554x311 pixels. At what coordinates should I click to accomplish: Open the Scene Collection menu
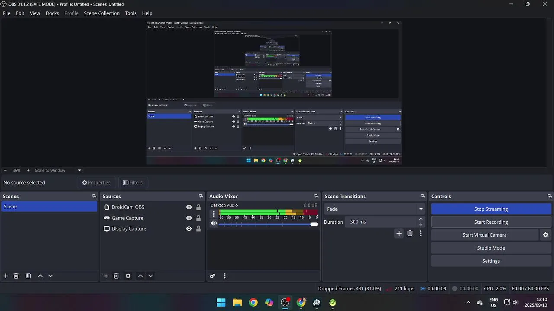102,13
